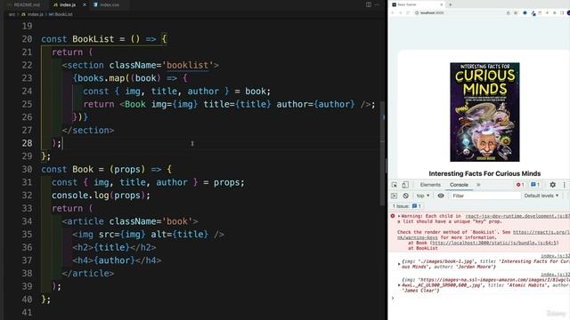
Task: Toggle the device toolbar icon in DevTools
Action: point(405,185)
